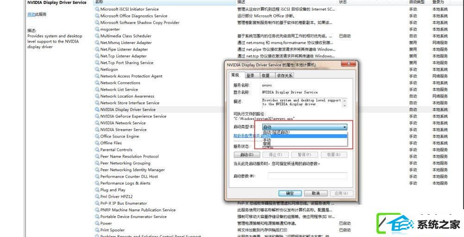The width and height of the screenshot is (464, 237).
Task: Click the Network Location Awareness icon
Action: (97, 96)
